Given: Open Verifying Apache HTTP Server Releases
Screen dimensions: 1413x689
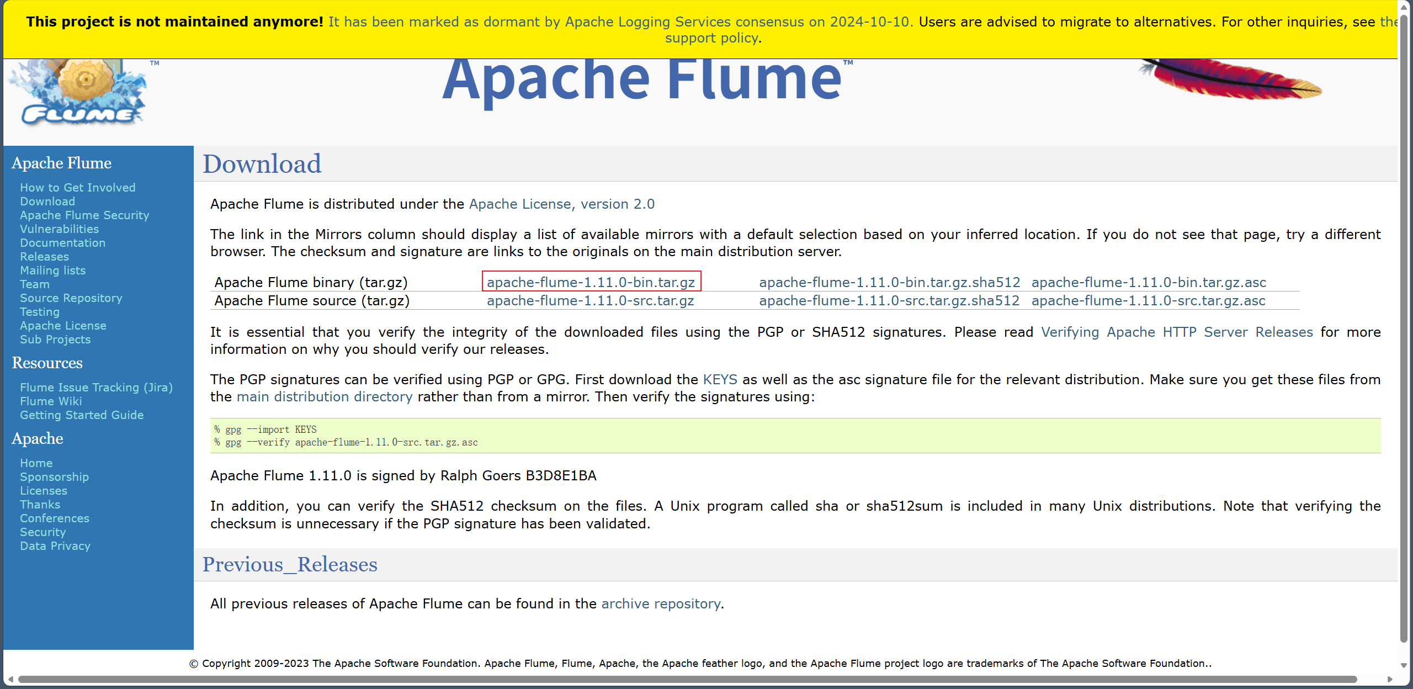Looking at the screenshot, I should pos(1177,332).
